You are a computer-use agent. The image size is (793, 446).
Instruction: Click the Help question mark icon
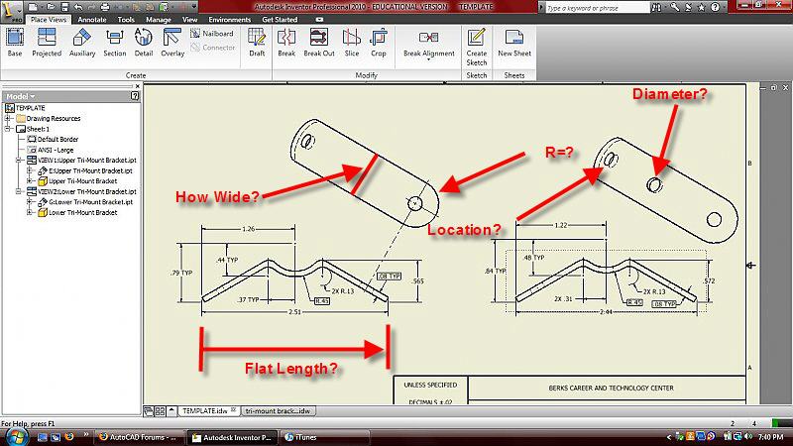[x=715, y=7]
